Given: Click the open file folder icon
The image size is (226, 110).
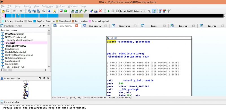Looking at the screenshot, I should point(3,11).
